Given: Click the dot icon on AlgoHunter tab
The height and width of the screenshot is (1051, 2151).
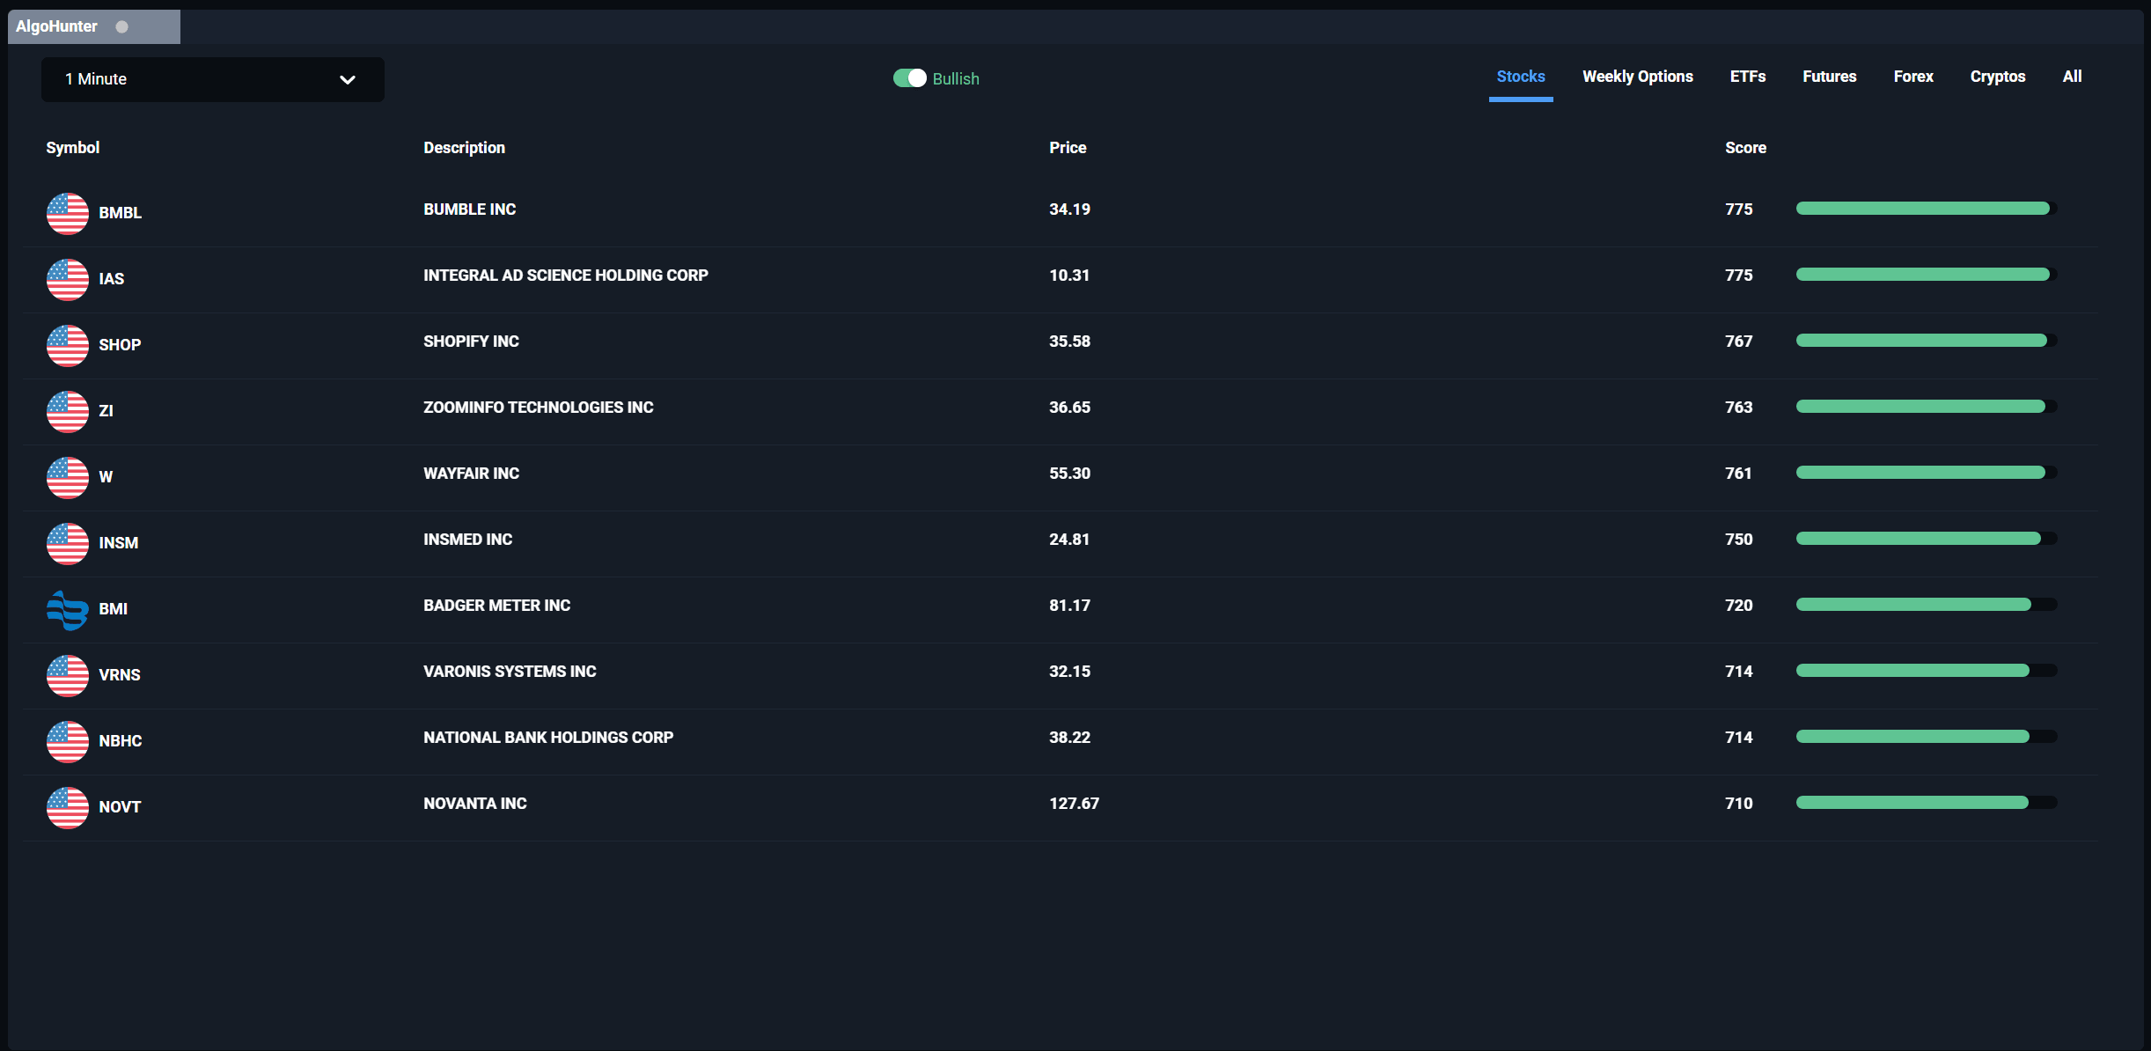Looking at the screenshot, I should pyautogui.click(x=122, y=26).
